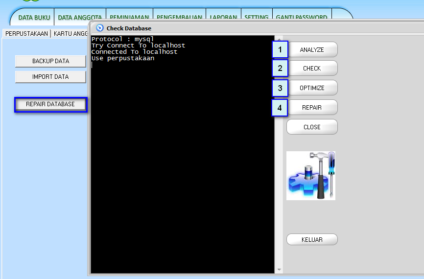The height and width of the screenshot is (279, 424).
Task: Click REPAIR in Check Database dialog
Action: click(312, 107)
